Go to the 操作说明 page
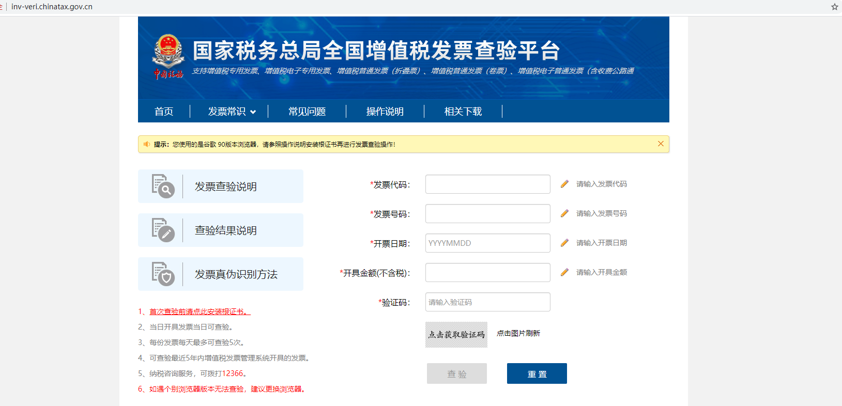The image size is (842, 406). point(385,112)
